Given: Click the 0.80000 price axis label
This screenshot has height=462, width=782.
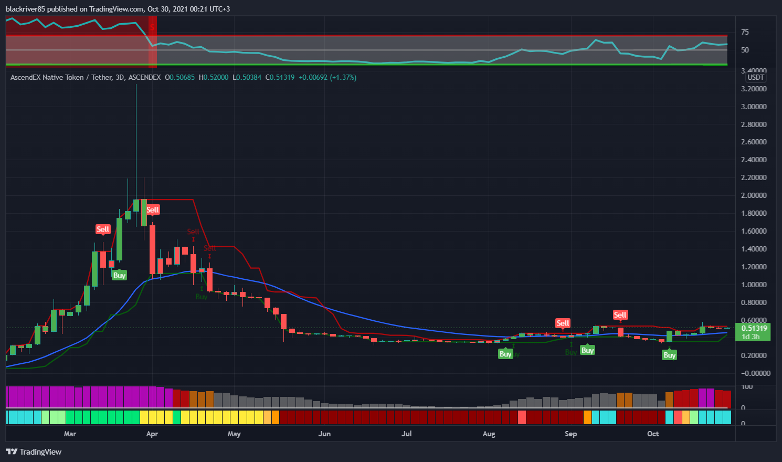Looking at the screenshot, I should click(754, 302).
